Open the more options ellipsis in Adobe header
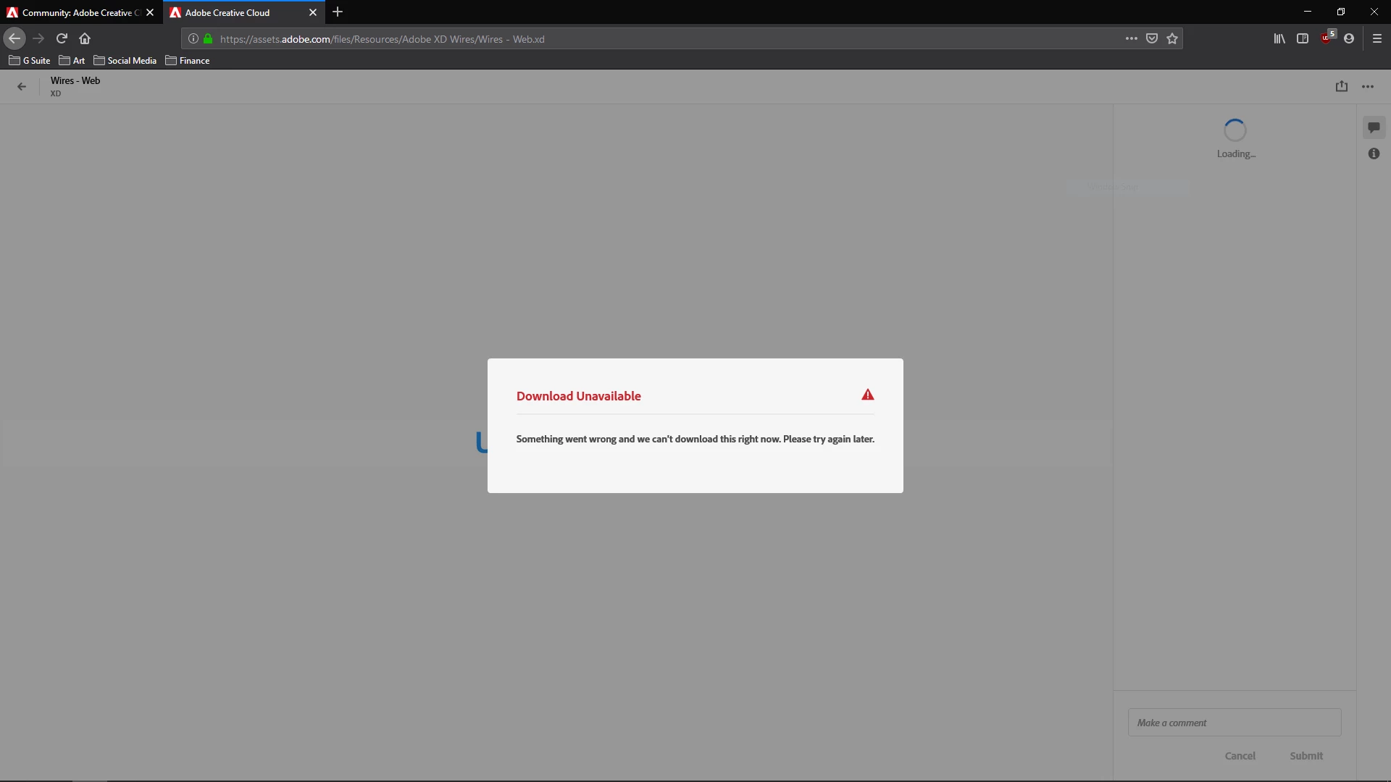The image size is (1391, 782). [x=1367, y=86]
